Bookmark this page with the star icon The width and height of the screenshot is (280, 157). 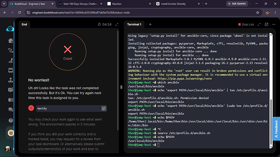258,13
